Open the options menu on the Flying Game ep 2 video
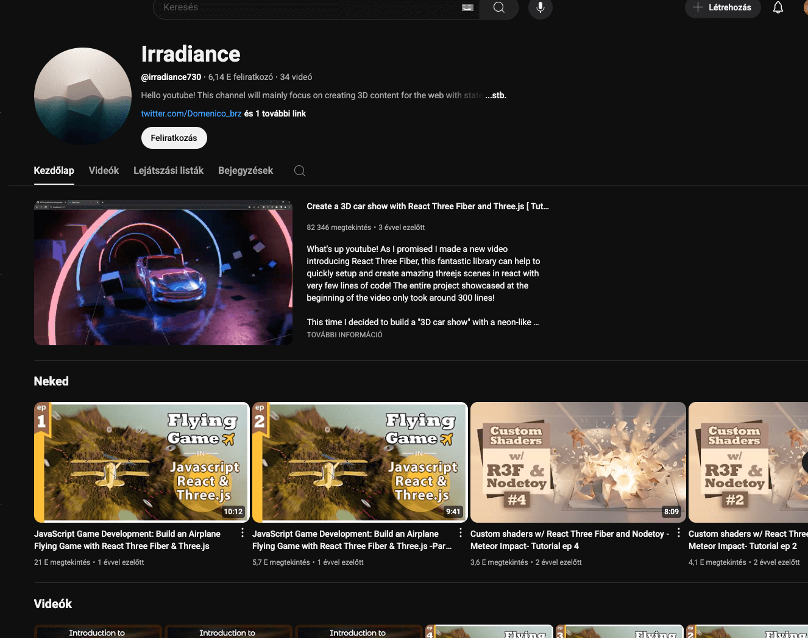This screenshot has height=638, width=808. pyautogui.click(x=460, y=532)
